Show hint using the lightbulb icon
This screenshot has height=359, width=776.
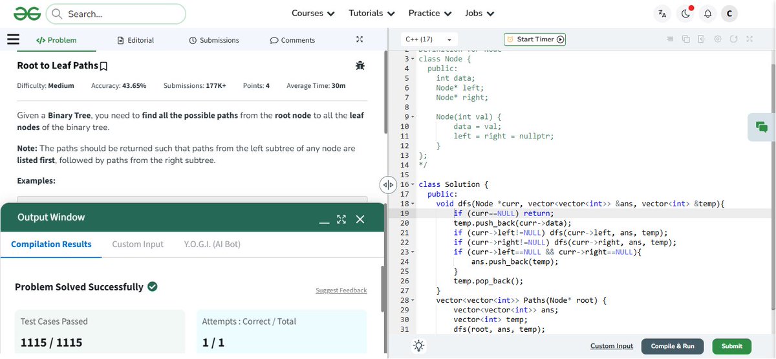coord(419,346)
